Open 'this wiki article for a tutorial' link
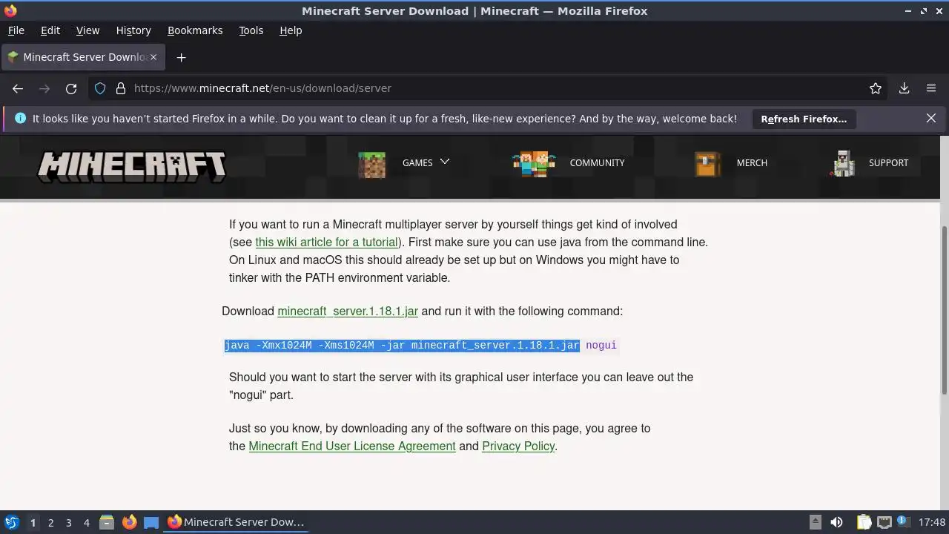 (326, 243)
